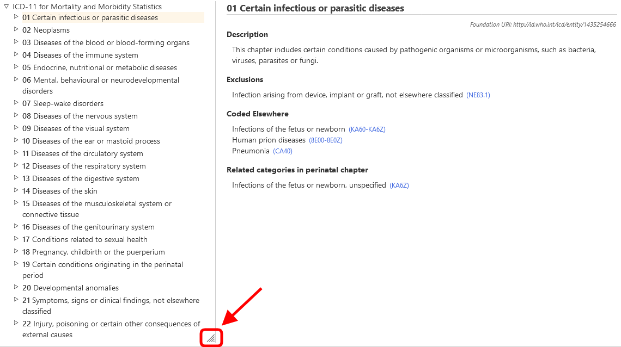The width and height of the screenshot is (621, 347).
Task: Select chapter 13 Diseases of digestive system
Action: click(81, 178)
